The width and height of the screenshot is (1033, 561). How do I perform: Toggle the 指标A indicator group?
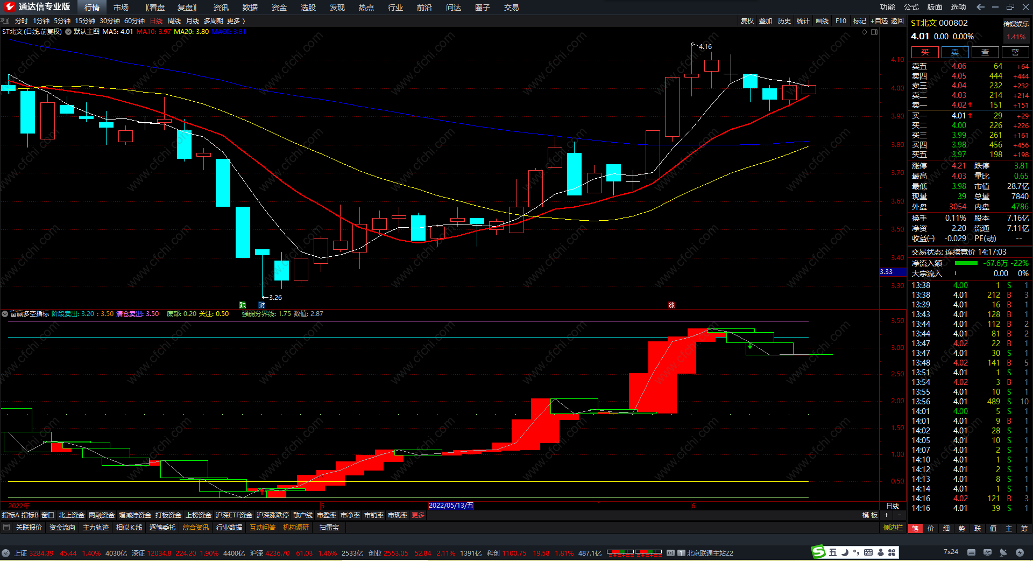(11, 515)
